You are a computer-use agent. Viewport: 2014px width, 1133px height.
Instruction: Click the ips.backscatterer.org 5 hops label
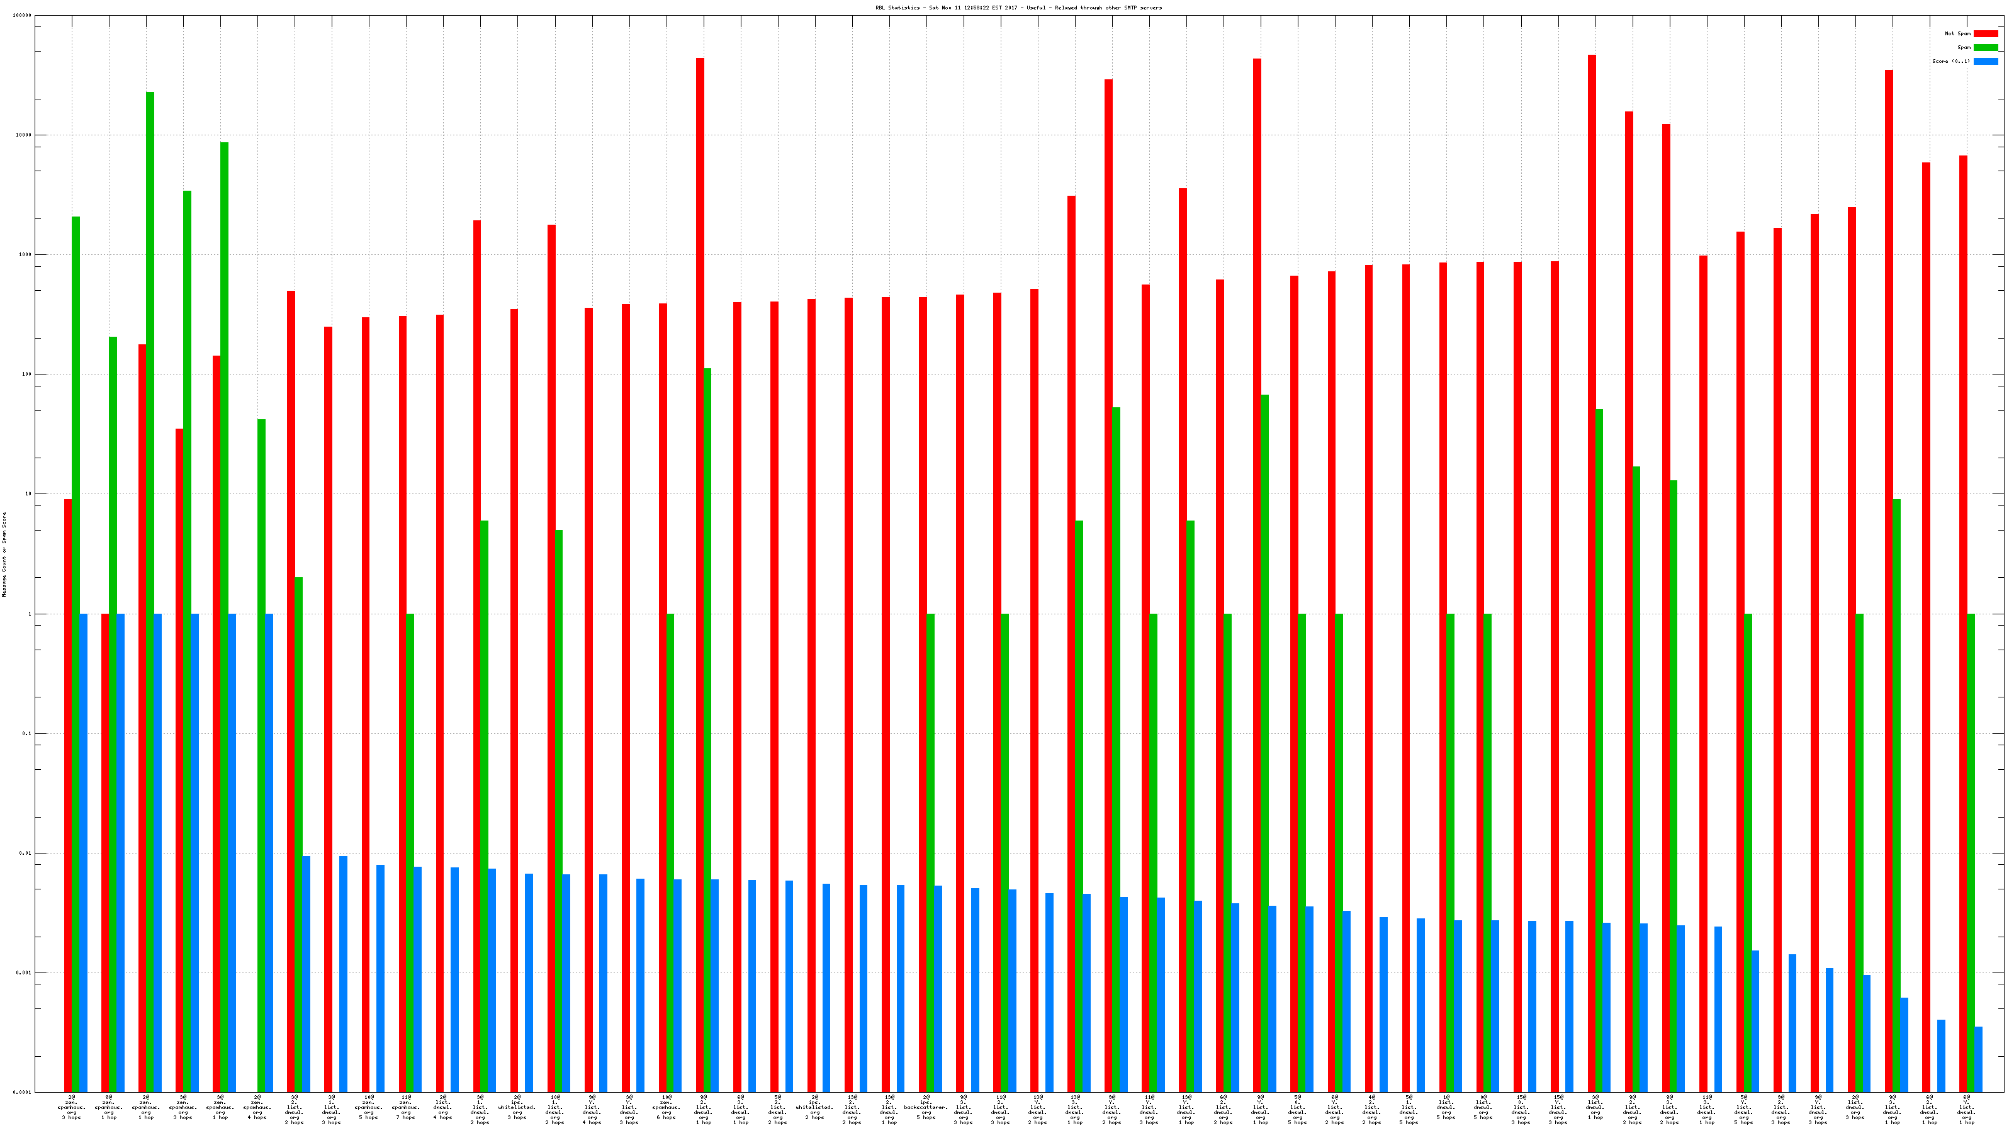(926, 1107)
